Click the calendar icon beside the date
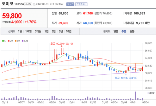The image size is (156, 106). (x=34, y=4)
